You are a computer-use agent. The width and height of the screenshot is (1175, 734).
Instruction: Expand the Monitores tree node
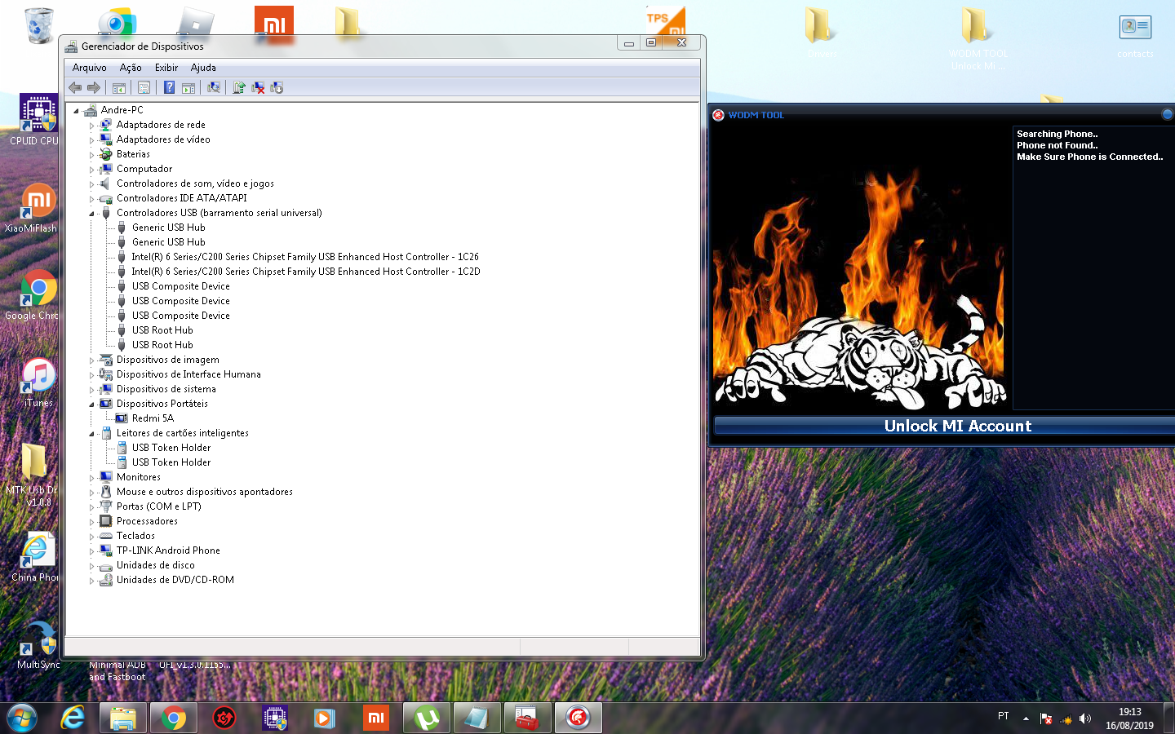(91, 478)
